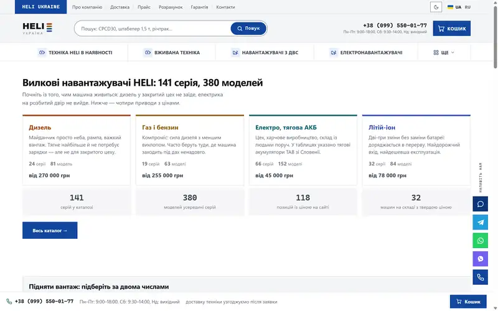
Task: Open the chat bubble icon in side panel
Action: tap(480, 204)
